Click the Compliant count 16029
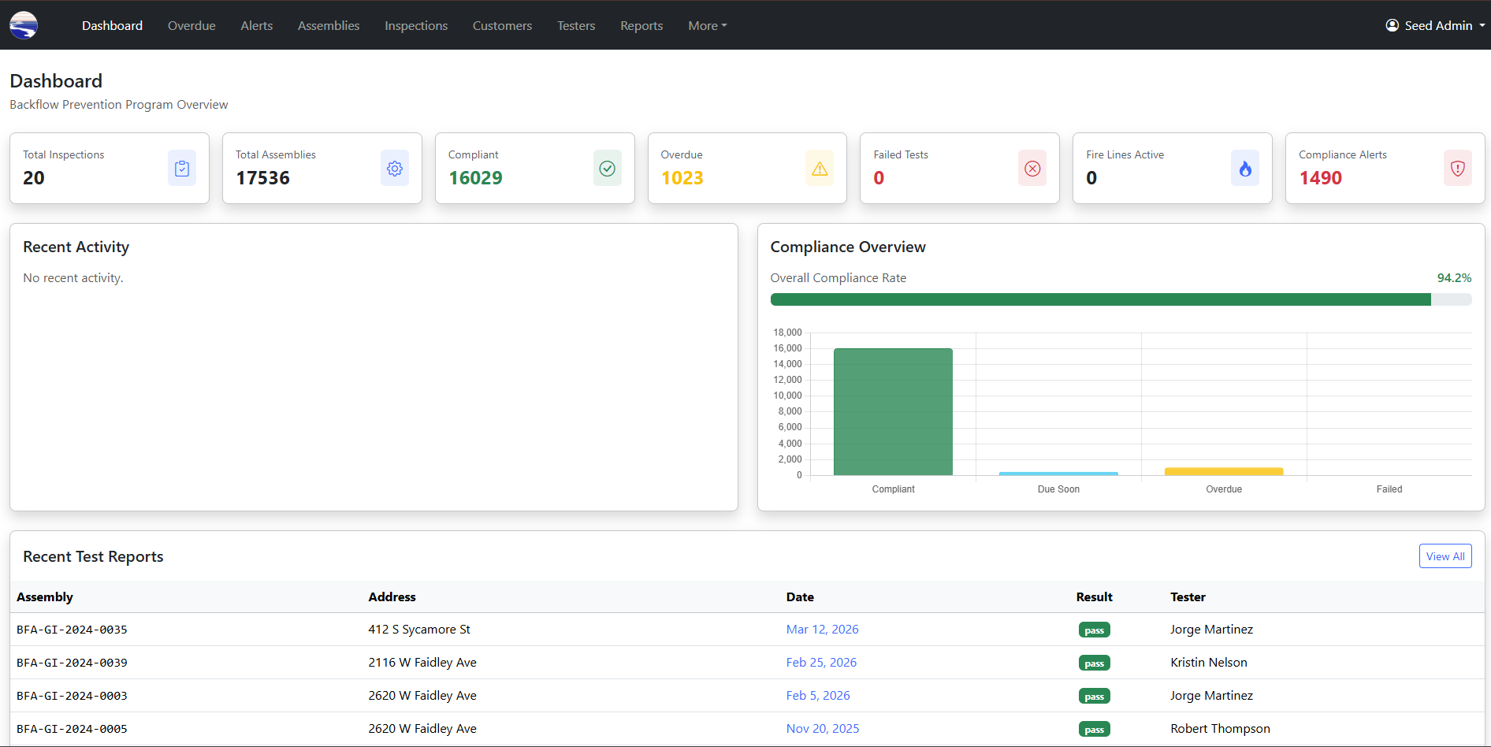Screen dimensions: 1491x747 (x=475, y=178)
